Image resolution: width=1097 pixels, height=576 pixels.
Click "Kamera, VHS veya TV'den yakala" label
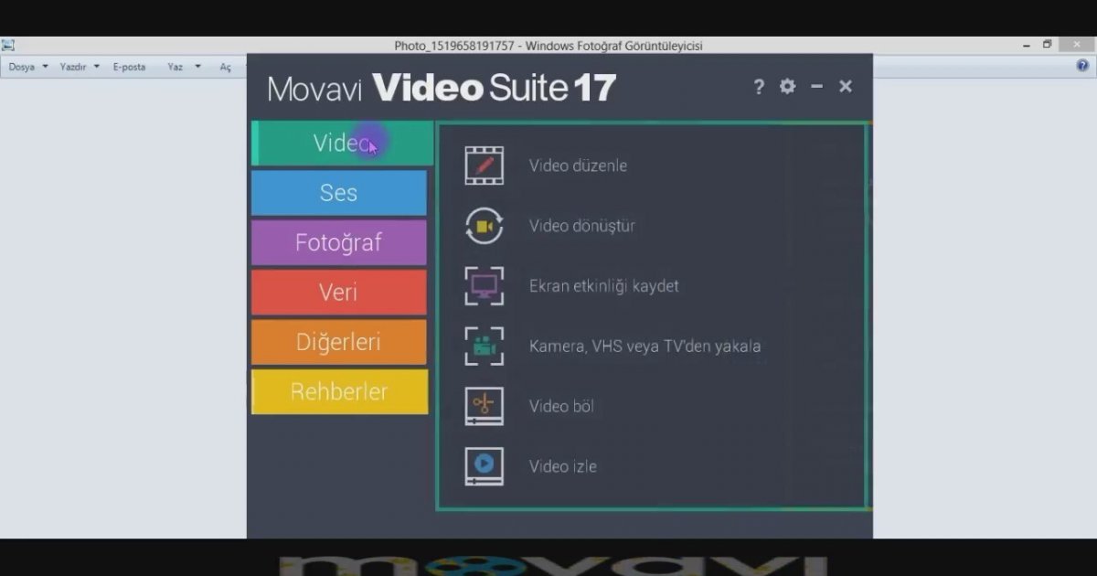[x=645, y=347]
